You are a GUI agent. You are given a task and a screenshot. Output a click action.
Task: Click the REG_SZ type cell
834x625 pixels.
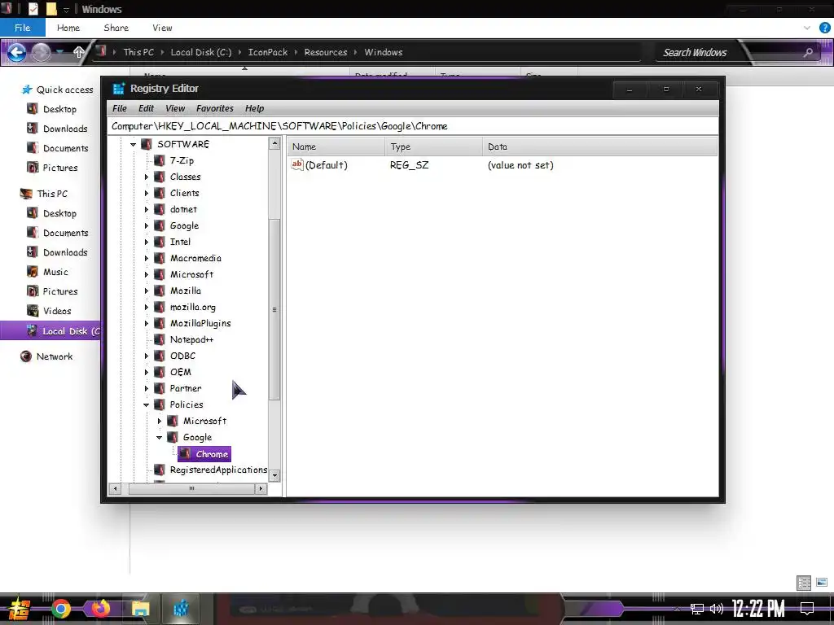[x=409, y=165]
